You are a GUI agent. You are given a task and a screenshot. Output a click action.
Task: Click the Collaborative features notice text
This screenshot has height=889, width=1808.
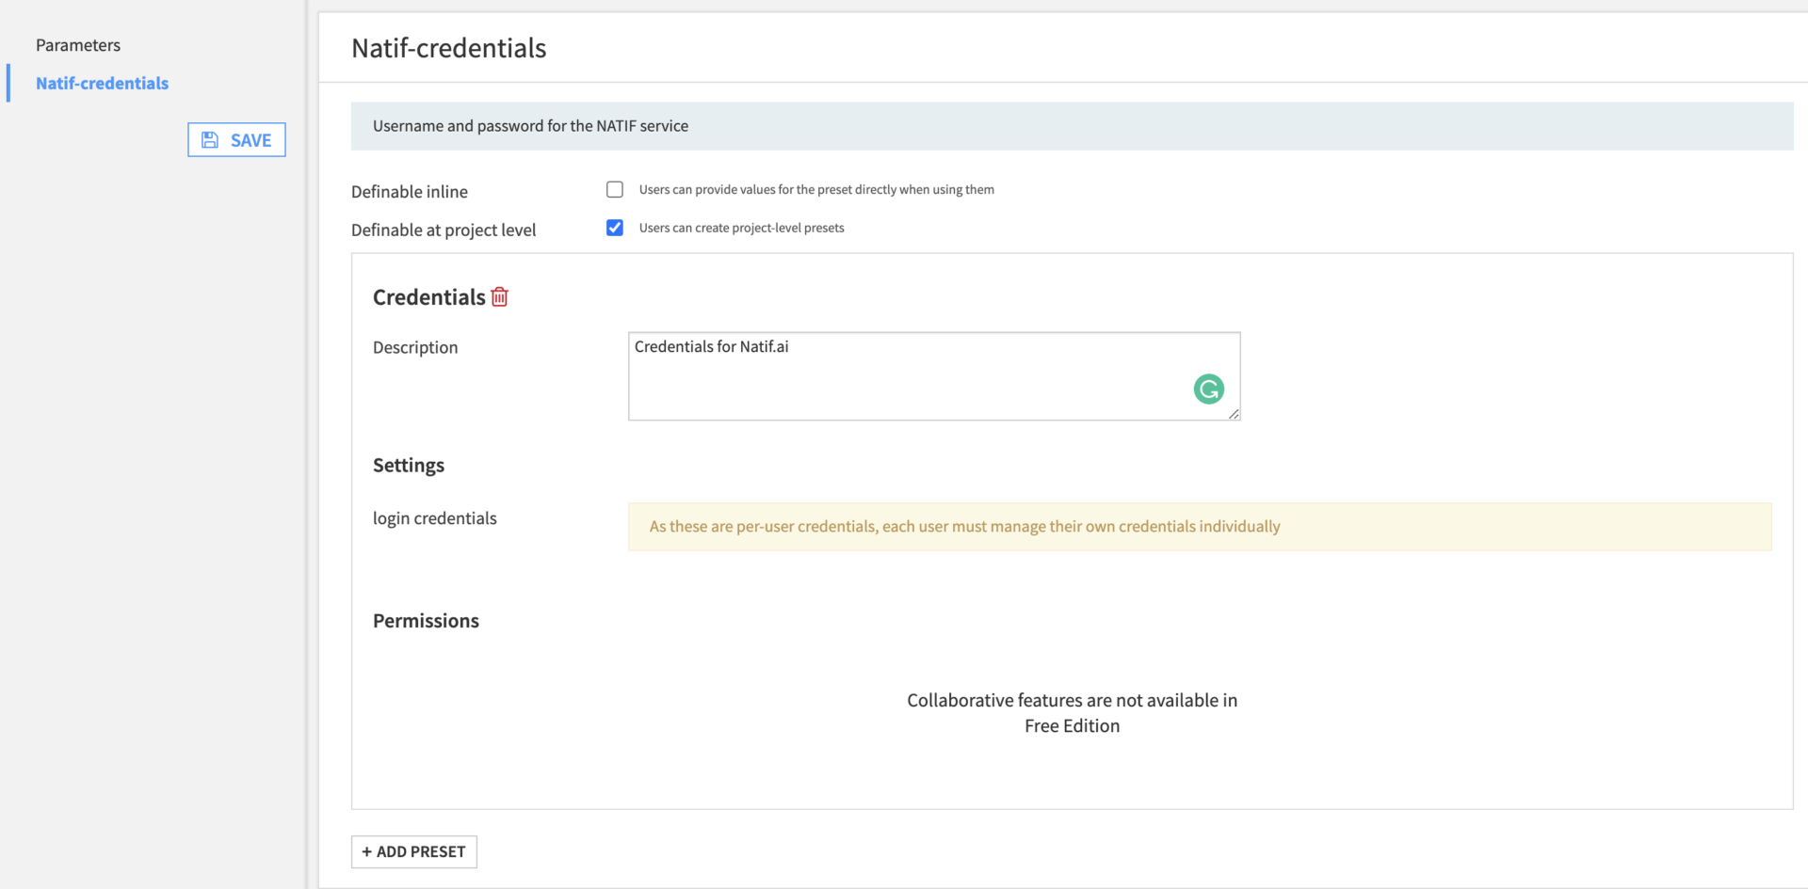[x=1072, y=712]
